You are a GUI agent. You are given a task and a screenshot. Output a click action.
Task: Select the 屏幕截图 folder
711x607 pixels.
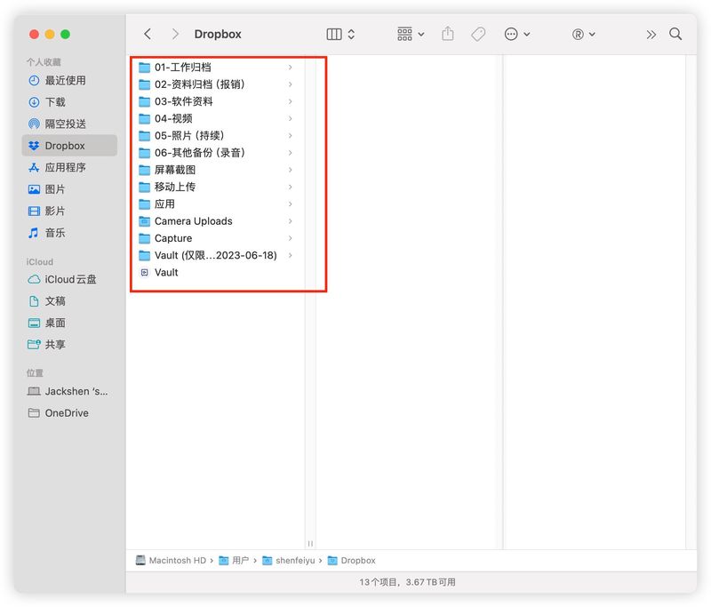(x=216, y=170)
